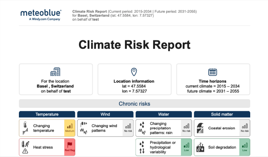Open the Heat stress card
Viewport: 268px width, 157px height.
pyautogui.click(x=47, y=147)
